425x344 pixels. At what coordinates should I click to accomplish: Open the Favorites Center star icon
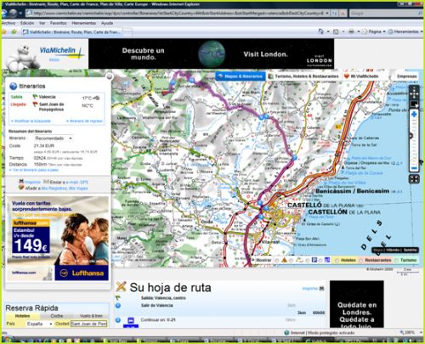tap(4, 31)
